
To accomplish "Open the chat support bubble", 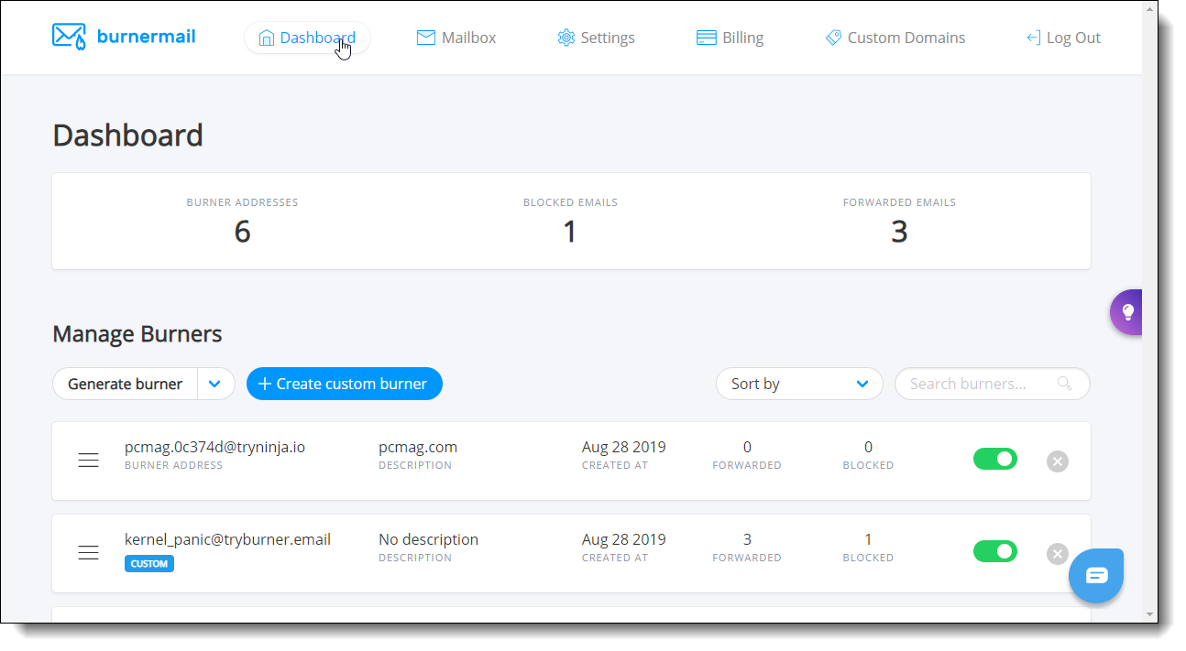I will [1096, 575].
